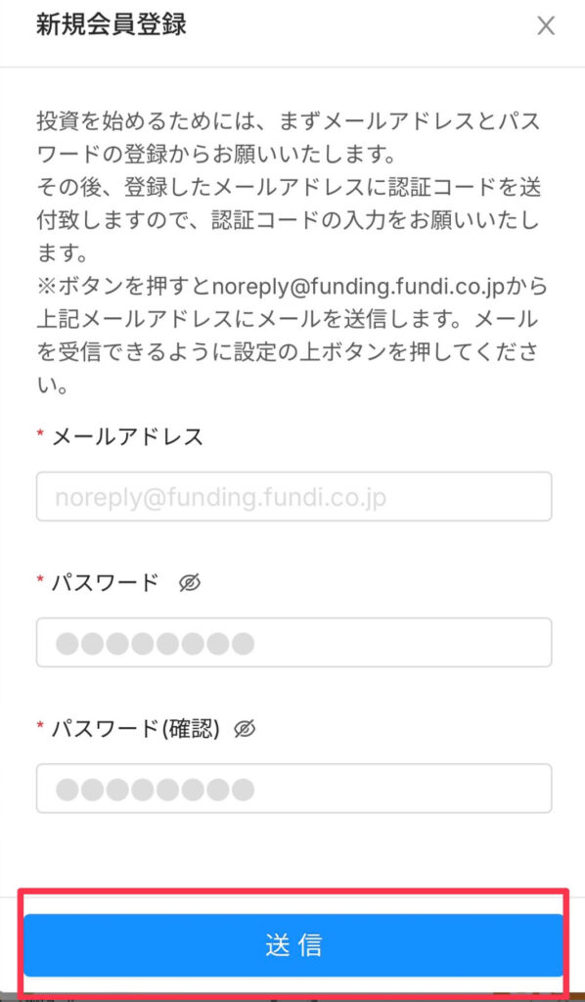
Task: Click the パスワード label text
Action: (x=105, y=583)
